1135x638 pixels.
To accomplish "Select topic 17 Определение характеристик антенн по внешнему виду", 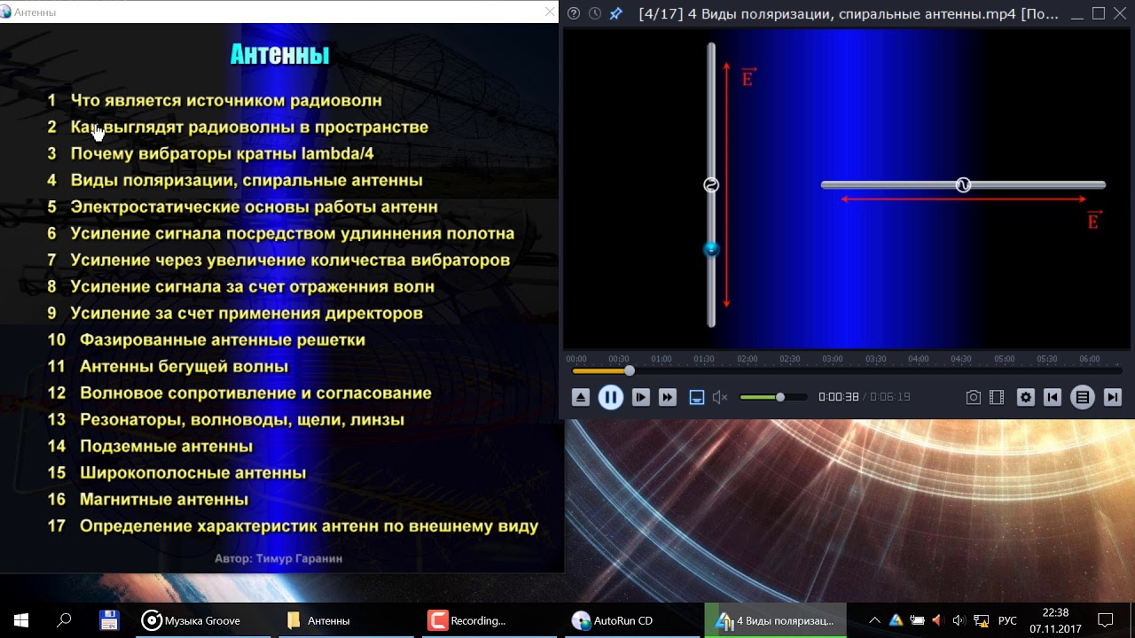I will point(293,526).
